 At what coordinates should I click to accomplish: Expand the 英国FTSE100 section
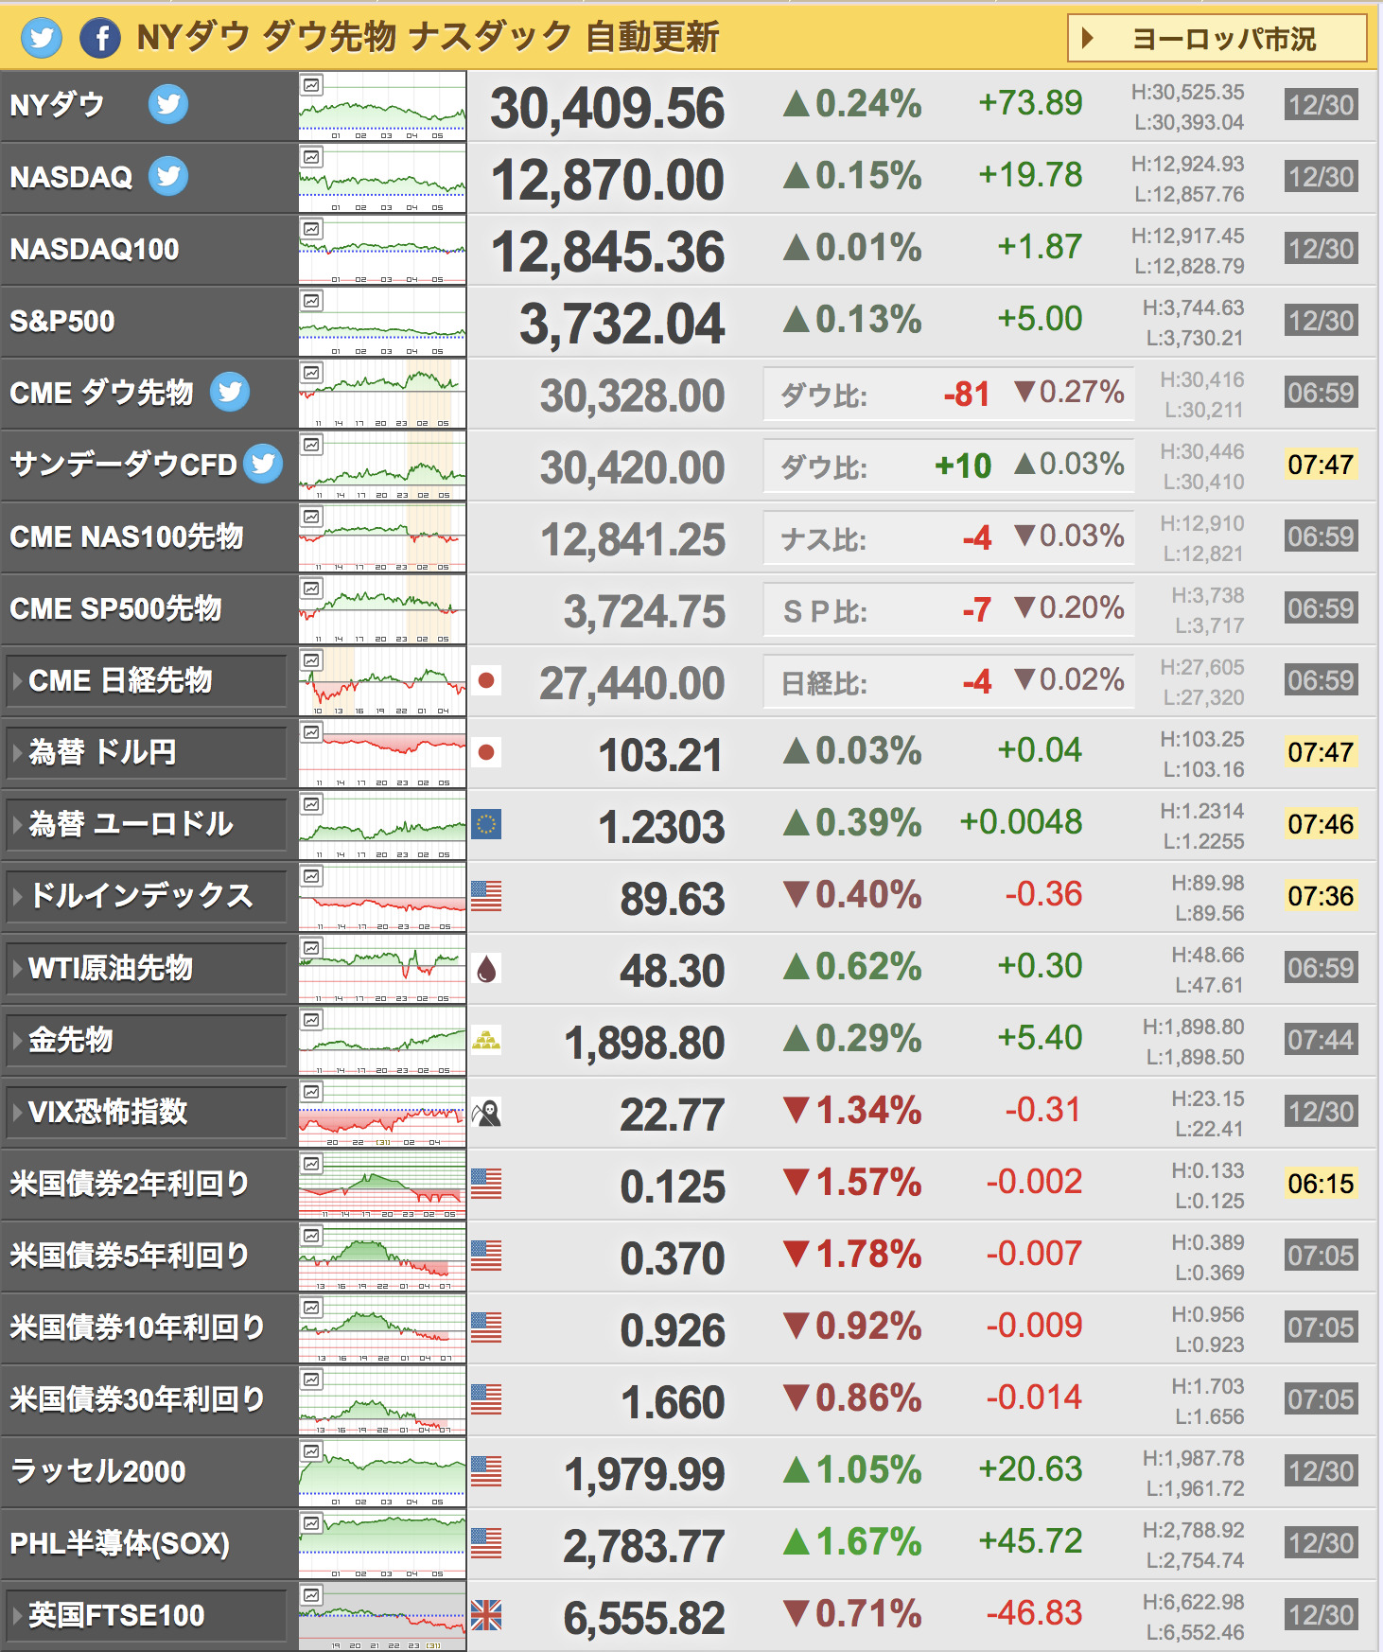click(x=146, y=1615)
